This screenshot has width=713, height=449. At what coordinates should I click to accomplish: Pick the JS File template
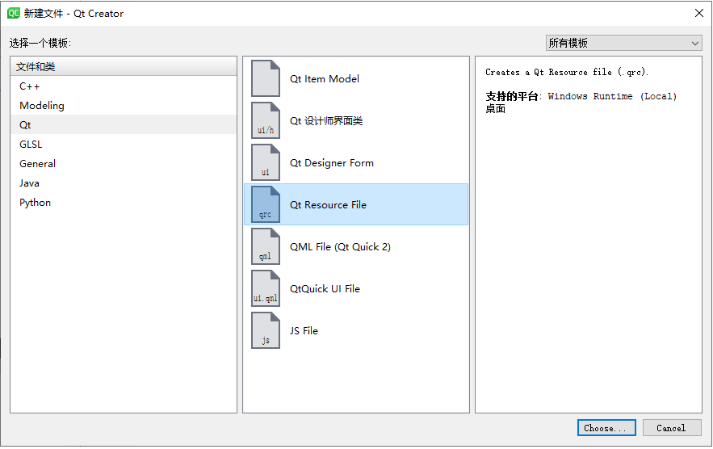[356, 331]
